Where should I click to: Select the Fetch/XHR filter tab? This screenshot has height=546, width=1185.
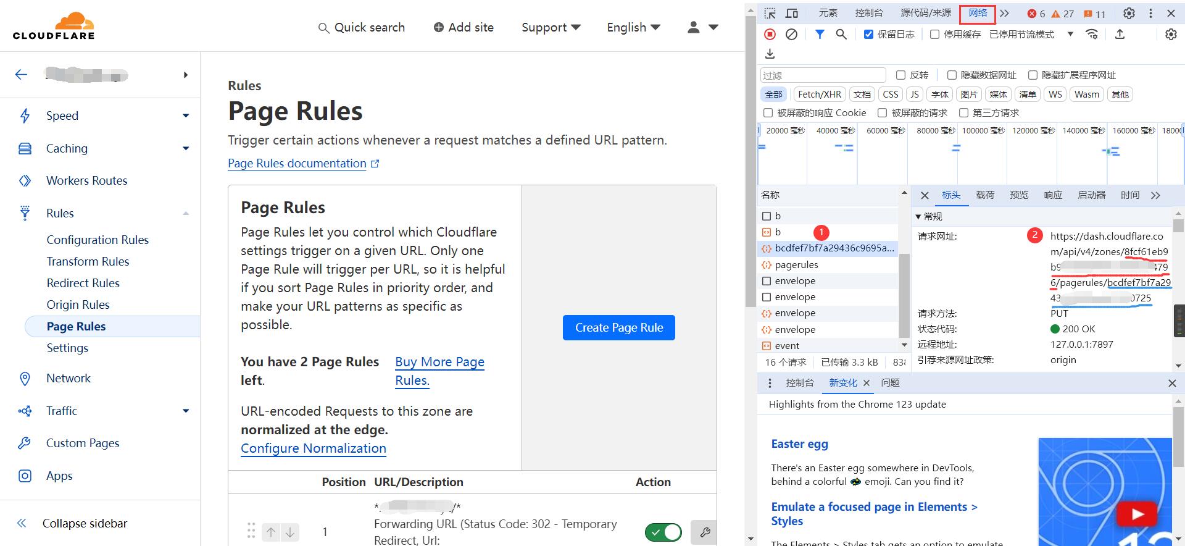[819, 94]
